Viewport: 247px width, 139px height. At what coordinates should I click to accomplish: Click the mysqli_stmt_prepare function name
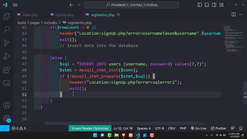pyautogui.click(x=95, y=76)
